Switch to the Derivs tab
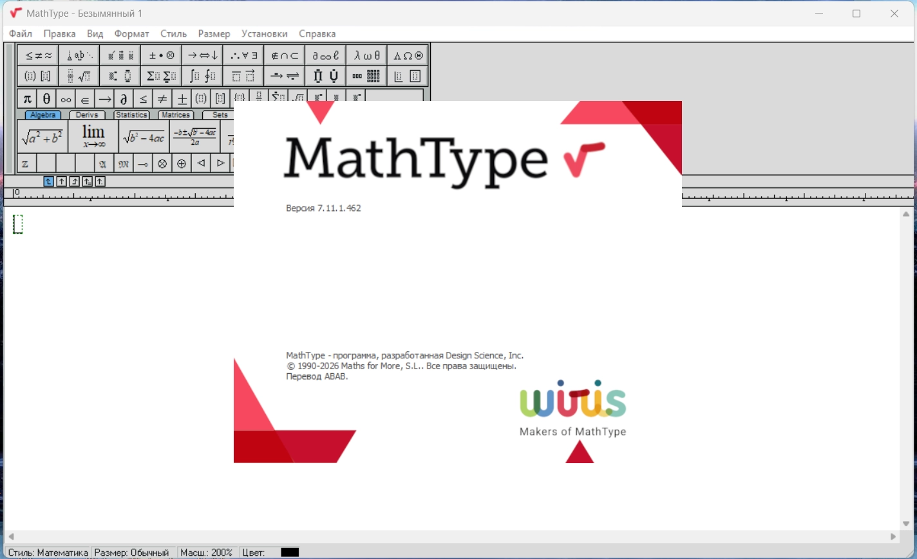917x559 pixels. [x=87, y=115]
